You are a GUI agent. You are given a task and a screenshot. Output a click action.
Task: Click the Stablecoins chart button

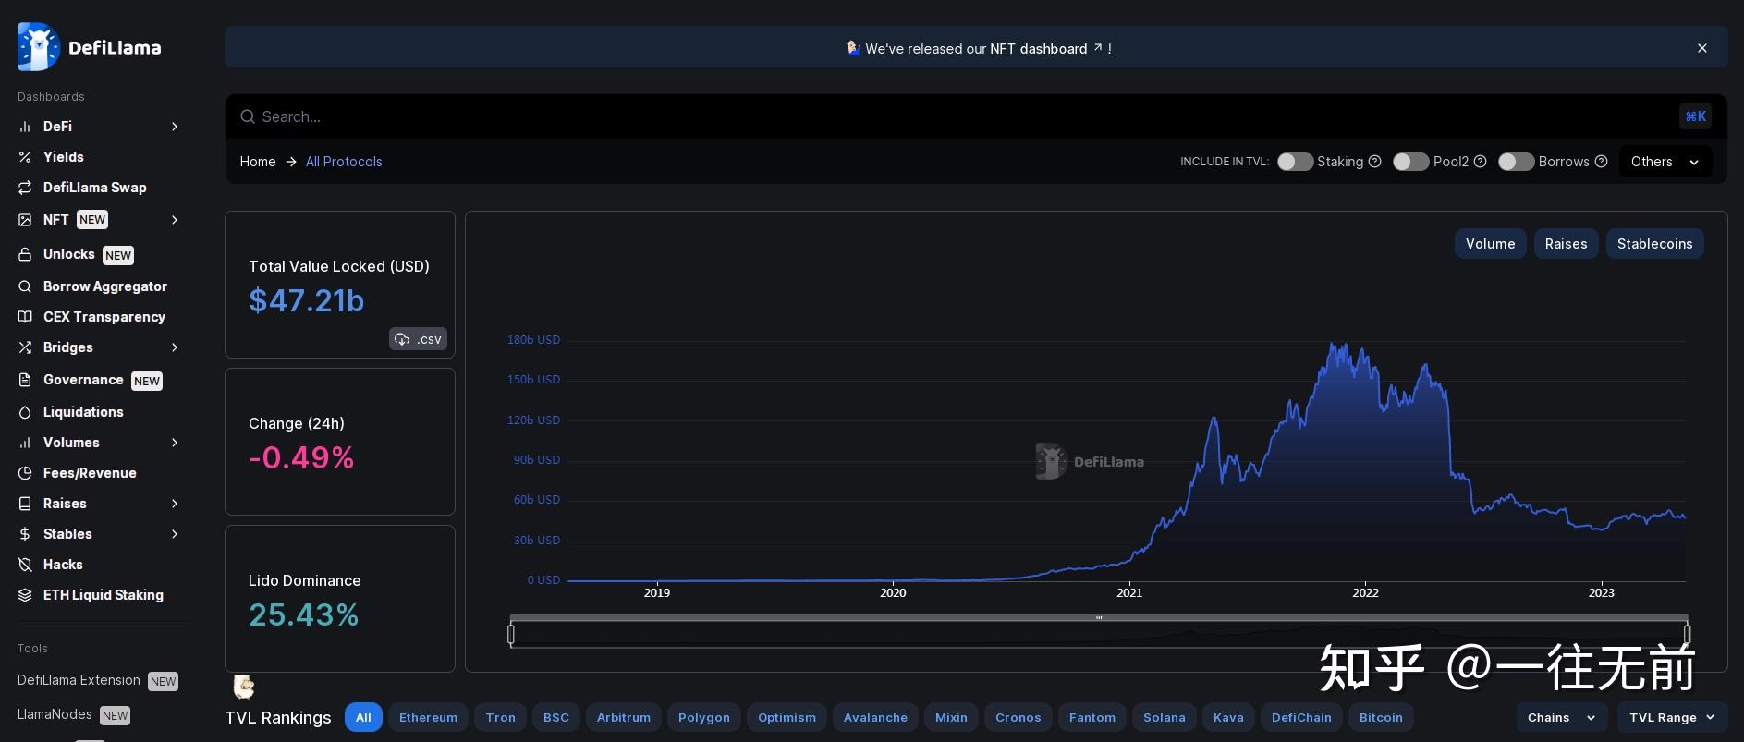pos(1654,244)
